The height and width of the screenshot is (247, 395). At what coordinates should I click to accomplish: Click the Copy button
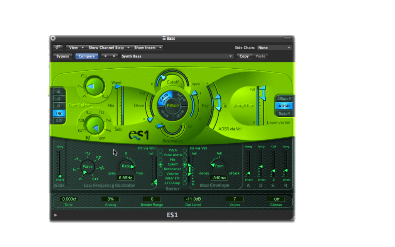(244, 56)
